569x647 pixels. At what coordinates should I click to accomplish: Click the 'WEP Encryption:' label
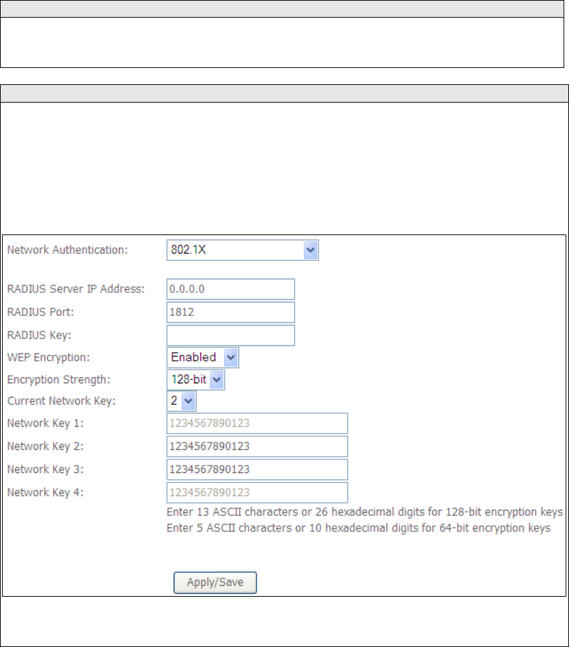pos(48,357)
